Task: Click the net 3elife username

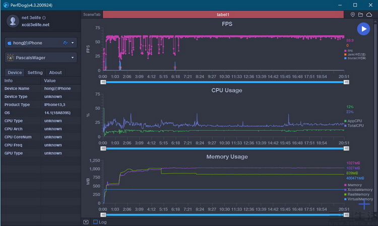Action: (31, 18)
